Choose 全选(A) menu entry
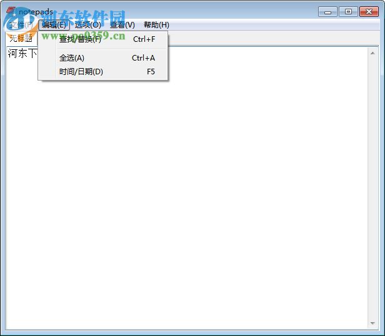The width and height of the screenshot is (385, 336). [103, 58]
